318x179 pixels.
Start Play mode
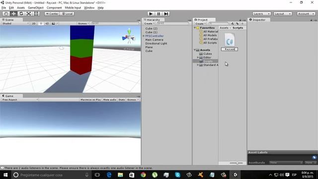tap(151, 13)
